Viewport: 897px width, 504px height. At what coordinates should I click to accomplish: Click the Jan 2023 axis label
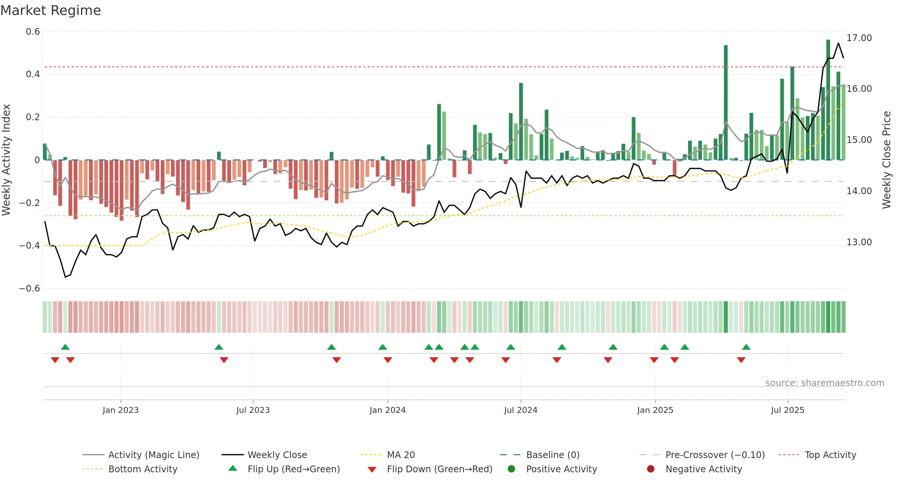[x=121, y=410]
